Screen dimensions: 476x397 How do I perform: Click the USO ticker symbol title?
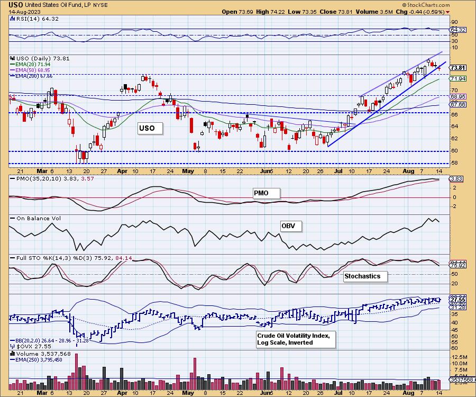(16, 5)
